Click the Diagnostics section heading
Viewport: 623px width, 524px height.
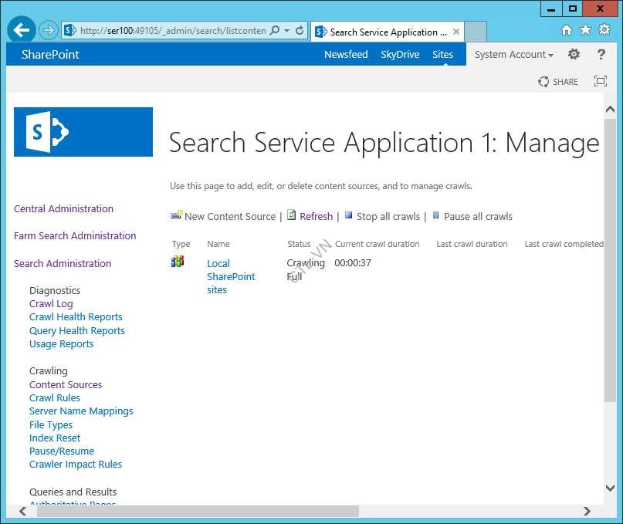(55, 290)
